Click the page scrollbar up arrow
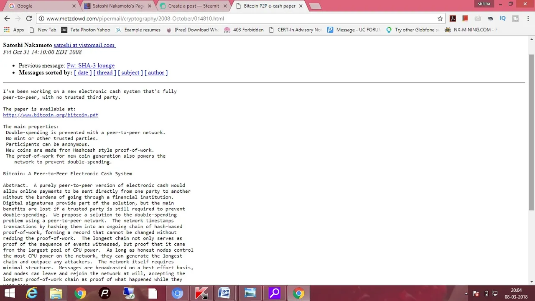The height and width of the screenshot is (301, 535). click(x=532, y=39)
